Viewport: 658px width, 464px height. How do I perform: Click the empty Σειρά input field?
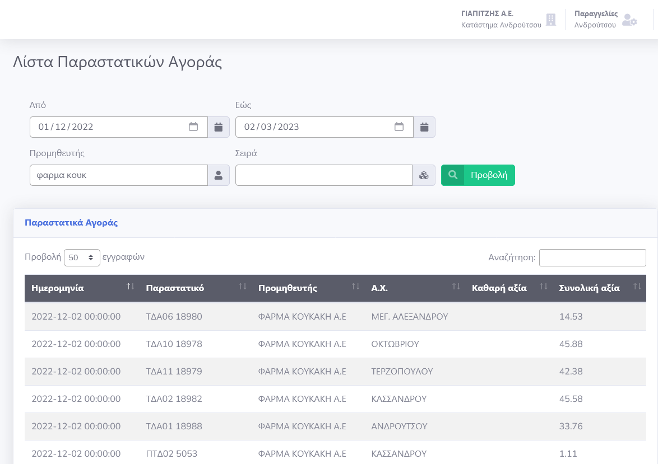tap(324, 175)
